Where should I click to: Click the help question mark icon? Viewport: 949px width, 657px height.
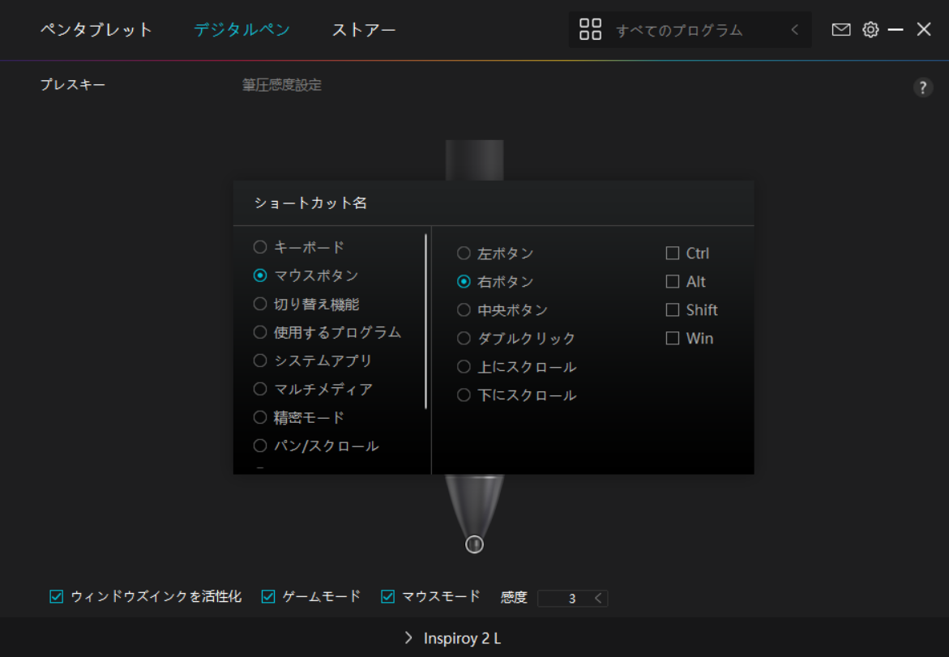coord(923,88)
